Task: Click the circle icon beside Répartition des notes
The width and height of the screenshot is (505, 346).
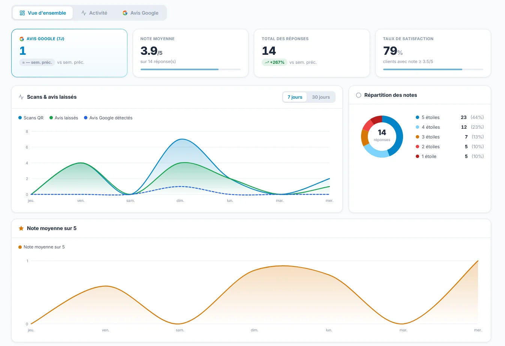Action: (358, 95)
